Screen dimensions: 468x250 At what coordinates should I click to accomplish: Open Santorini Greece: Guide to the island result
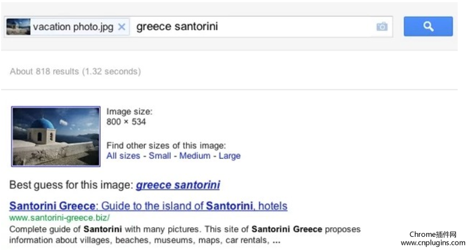click(x=148, y=206)
